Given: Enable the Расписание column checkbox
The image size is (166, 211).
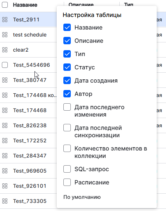Looking at the screenshot, I should 67,182.
